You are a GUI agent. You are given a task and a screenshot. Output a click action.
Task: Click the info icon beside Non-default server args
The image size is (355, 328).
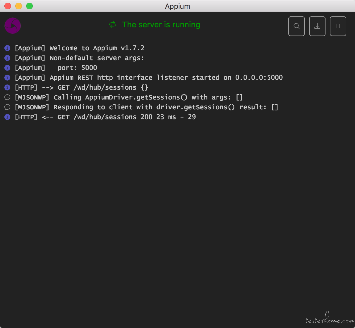[x=7, y=58]
